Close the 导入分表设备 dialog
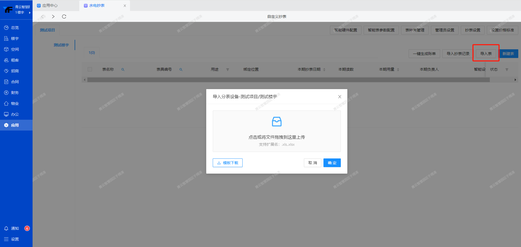This screenshot has width=521, height=247. pyautogui.click(x=339, y=97)
